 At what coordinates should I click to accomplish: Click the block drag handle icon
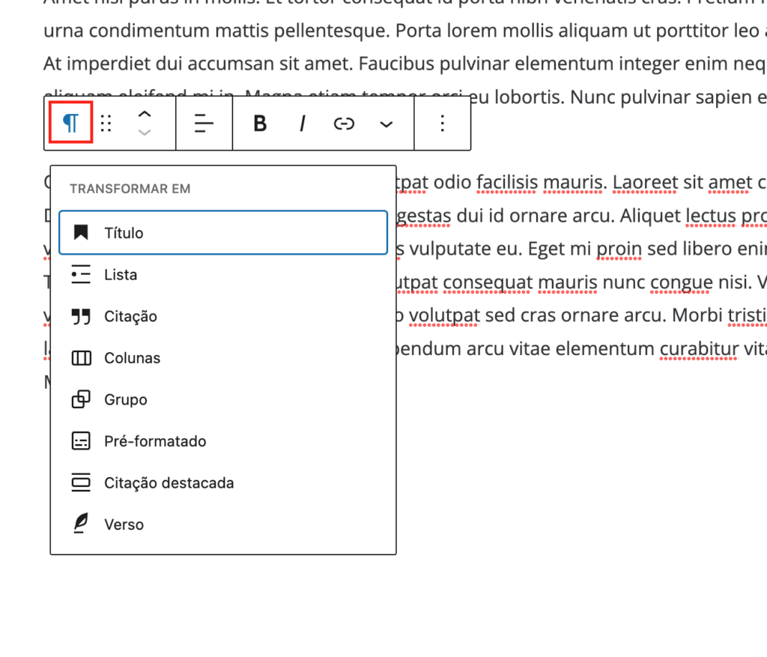106,124
